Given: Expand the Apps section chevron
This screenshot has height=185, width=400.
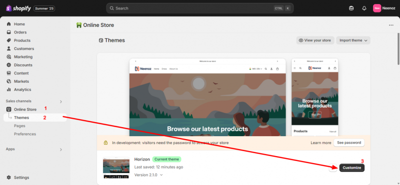Looking at the screenshot, I should [x=60, y=150].
